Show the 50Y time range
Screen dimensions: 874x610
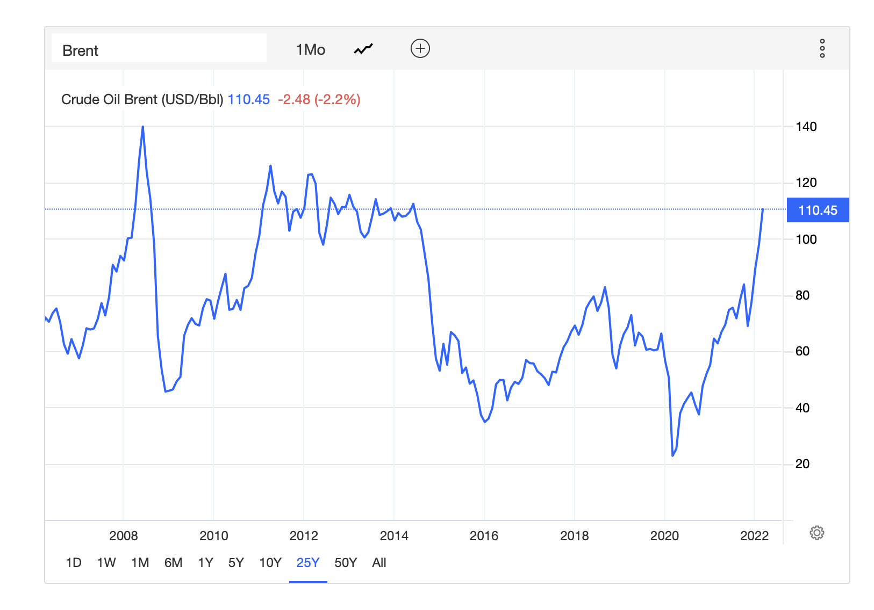[346, 563]
